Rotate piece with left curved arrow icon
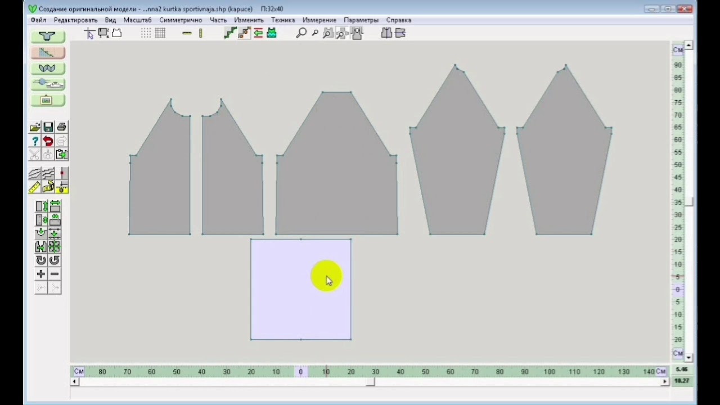Screen dimensions: 720x405 (x=41, y=260)
